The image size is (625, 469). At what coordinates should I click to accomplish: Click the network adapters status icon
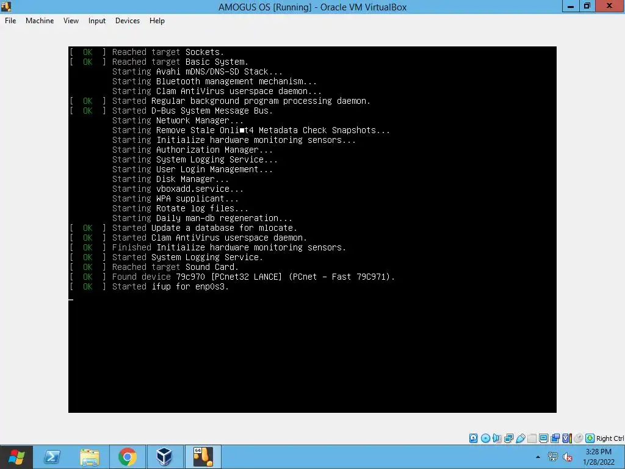pyautogui.click(x=508, y=438)
